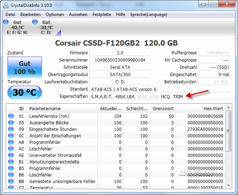Screen dimensions: 238x195
Task: Open the Sprache(Language) menu
Action: (149, 14)
